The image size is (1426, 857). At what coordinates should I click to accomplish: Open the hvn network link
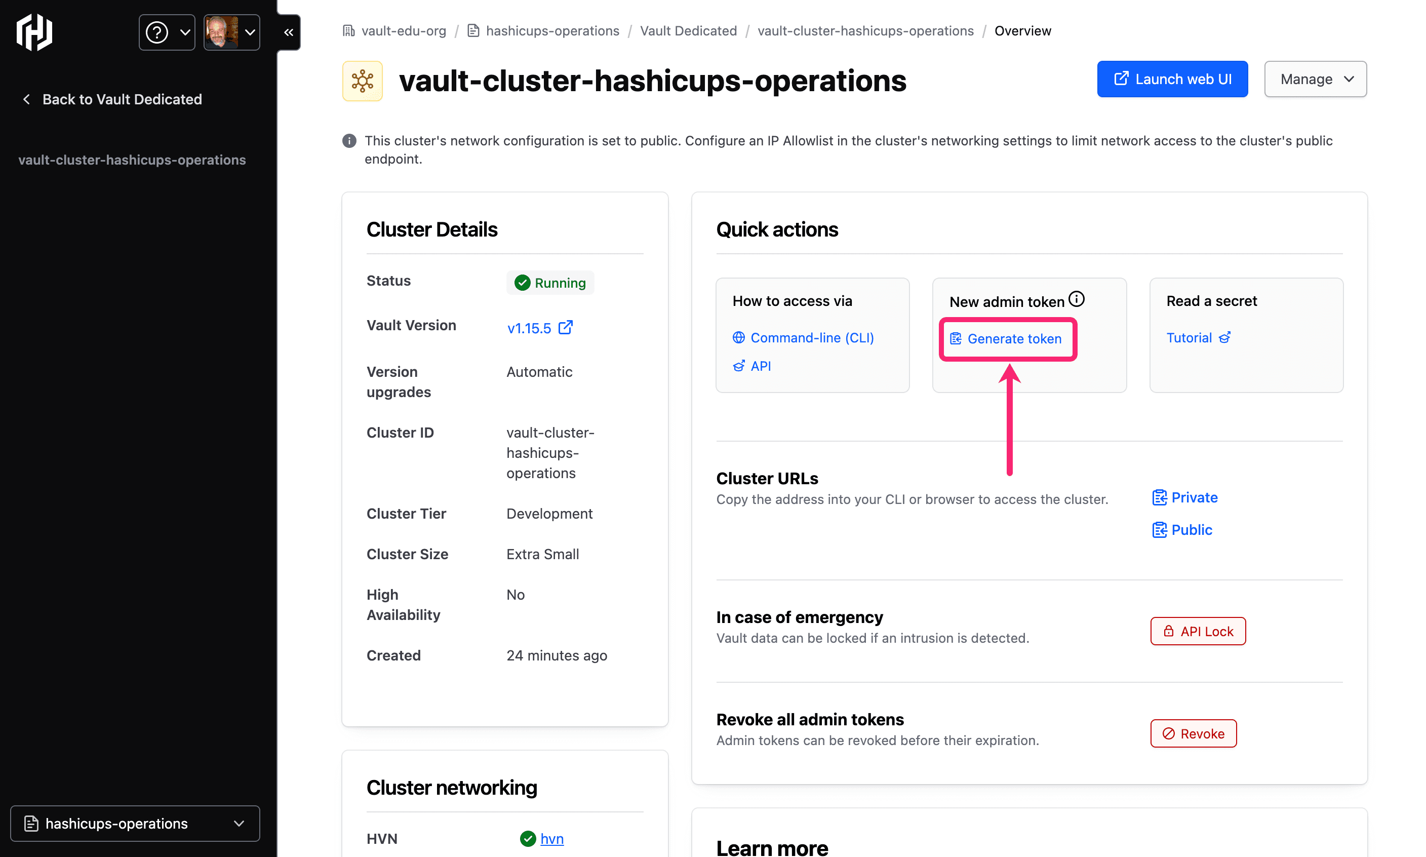point(552,839)
